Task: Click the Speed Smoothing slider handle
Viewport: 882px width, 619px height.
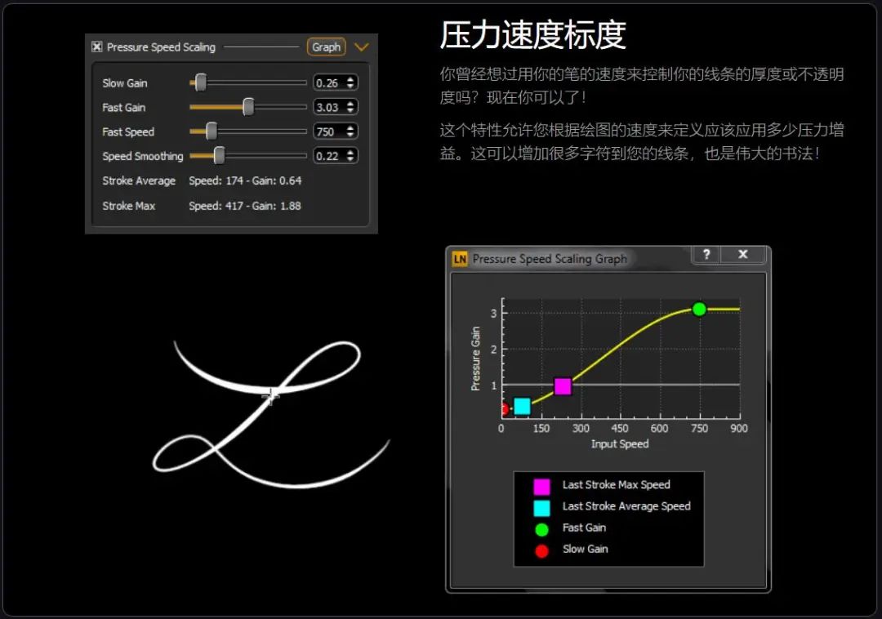Action: pyautogui.click(x=220, y=156)
